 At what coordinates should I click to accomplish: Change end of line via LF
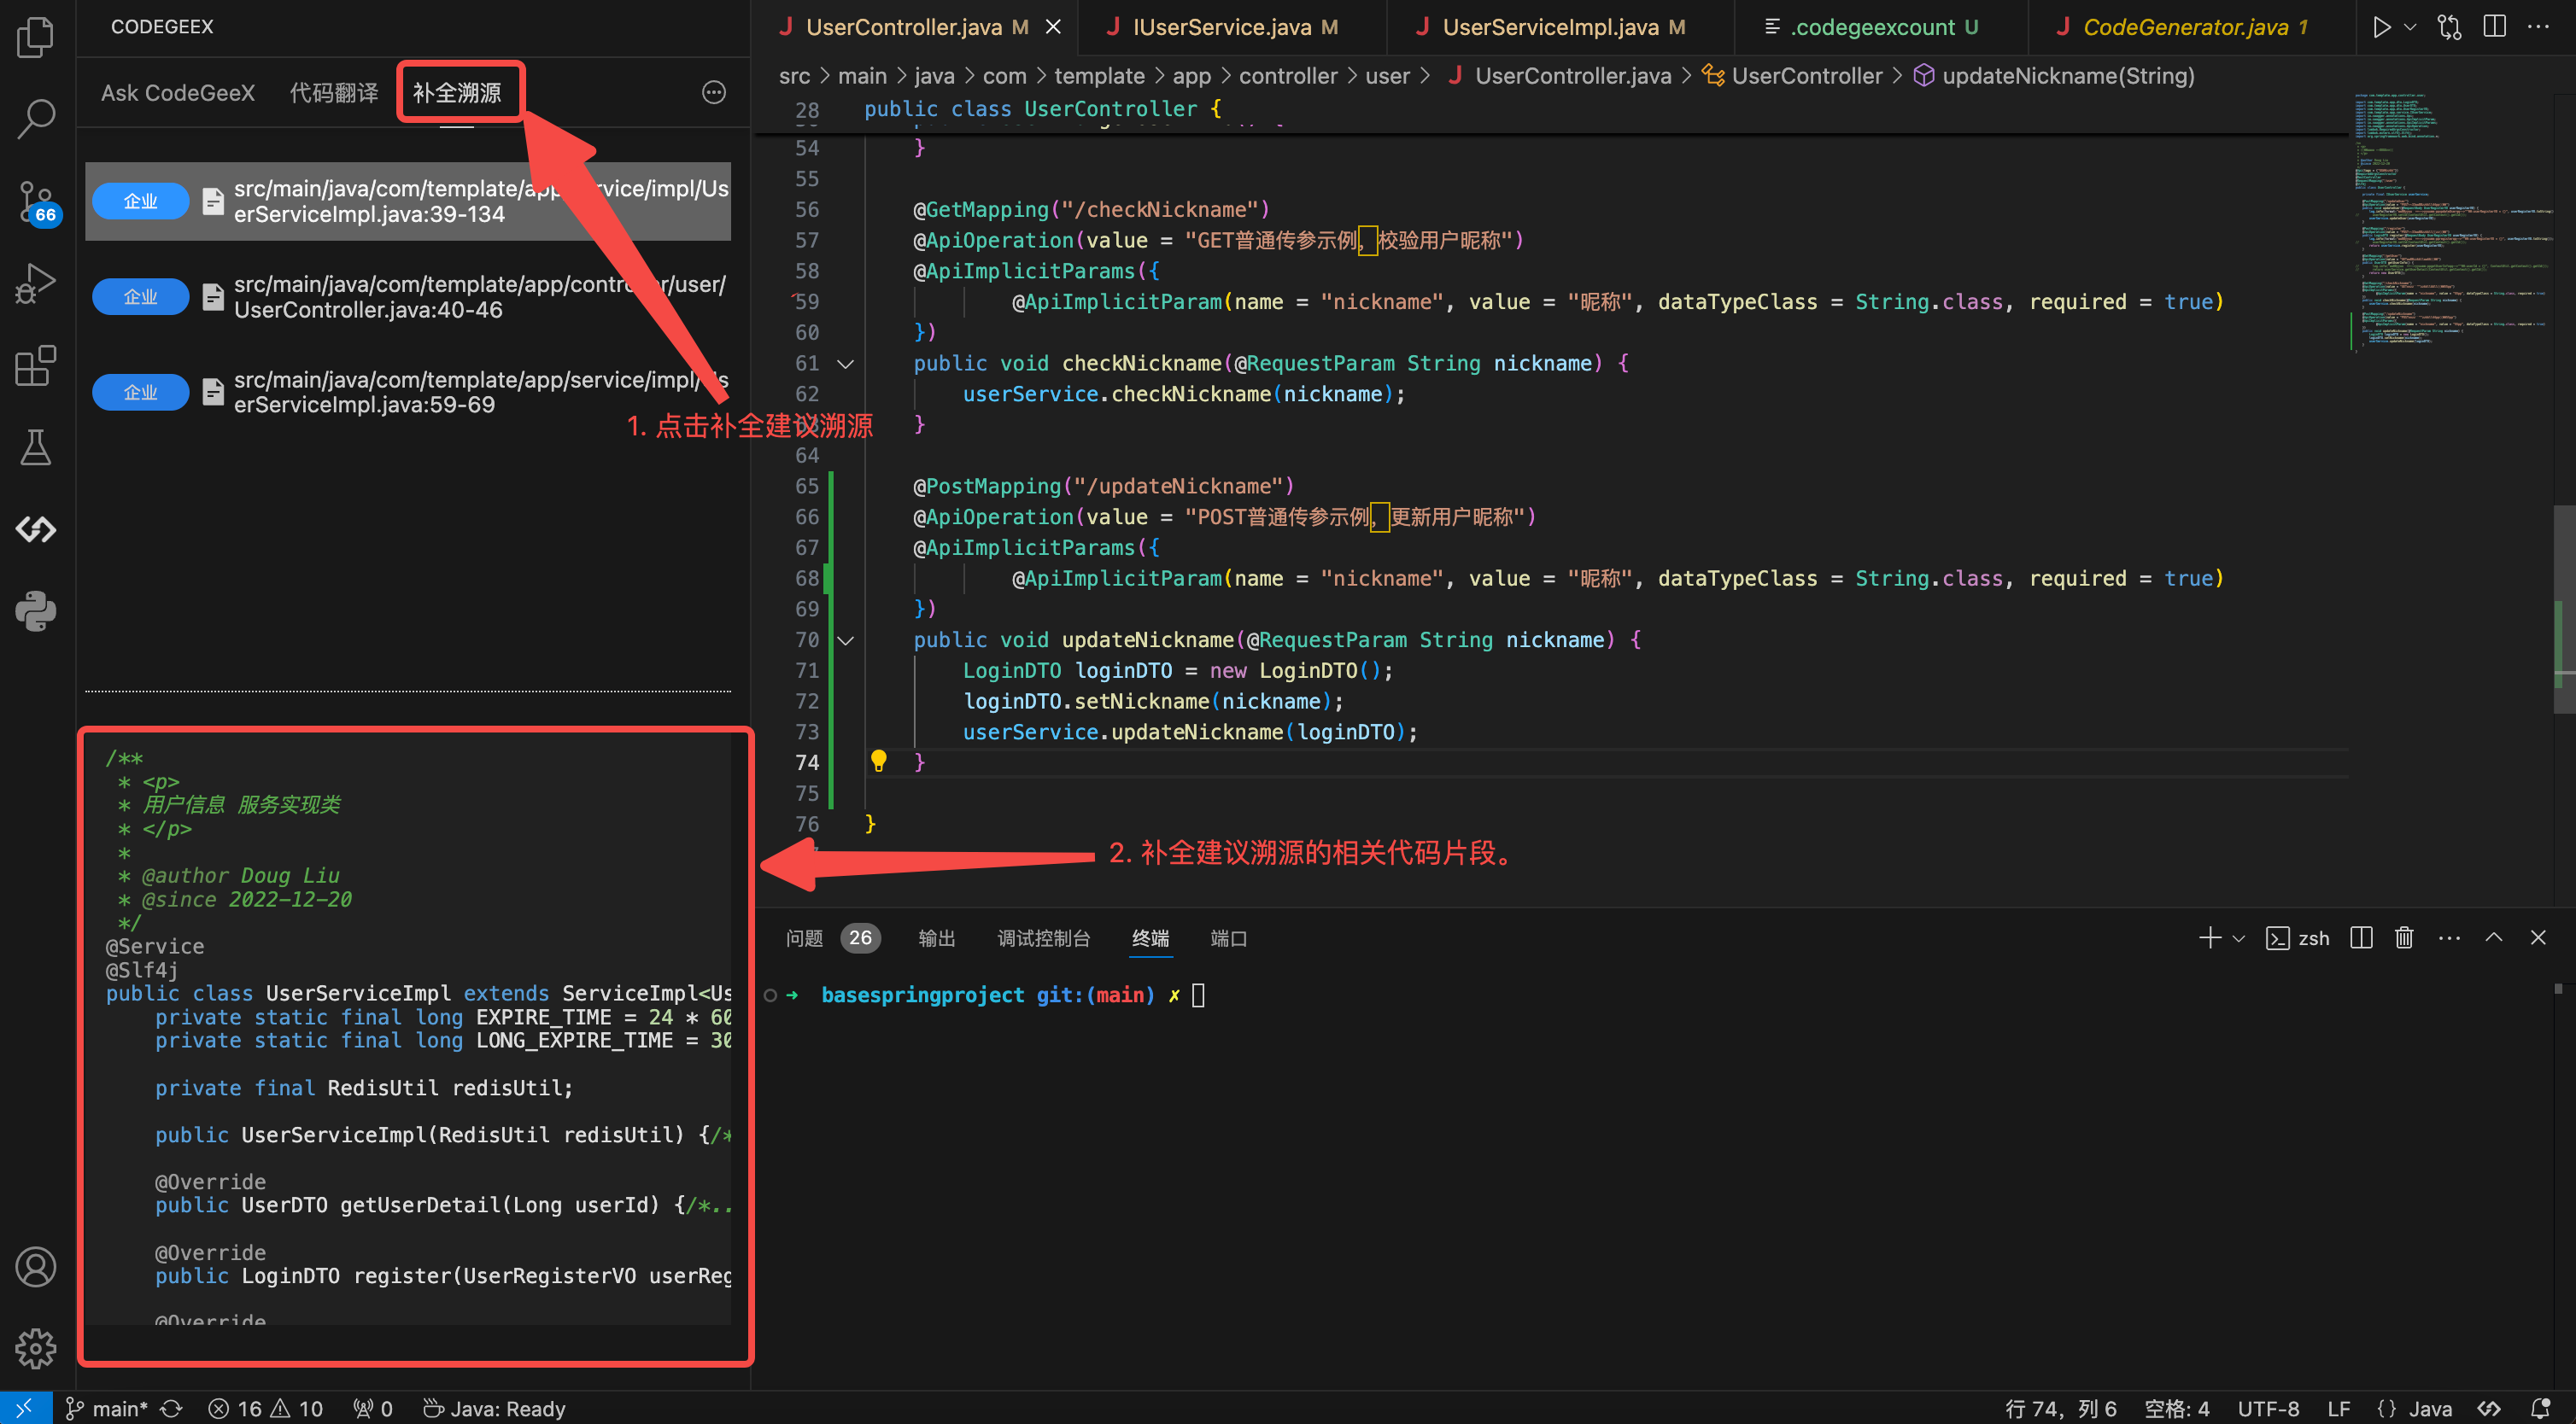(x=2338, y=1408)
